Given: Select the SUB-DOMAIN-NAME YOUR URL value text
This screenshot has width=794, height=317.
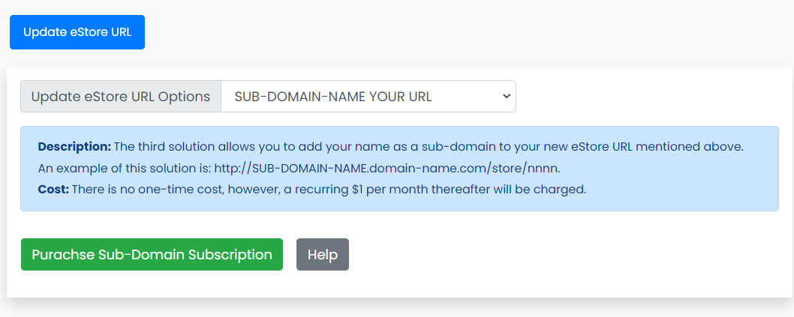Looking at the screenshot, I should tap(332, 97).
